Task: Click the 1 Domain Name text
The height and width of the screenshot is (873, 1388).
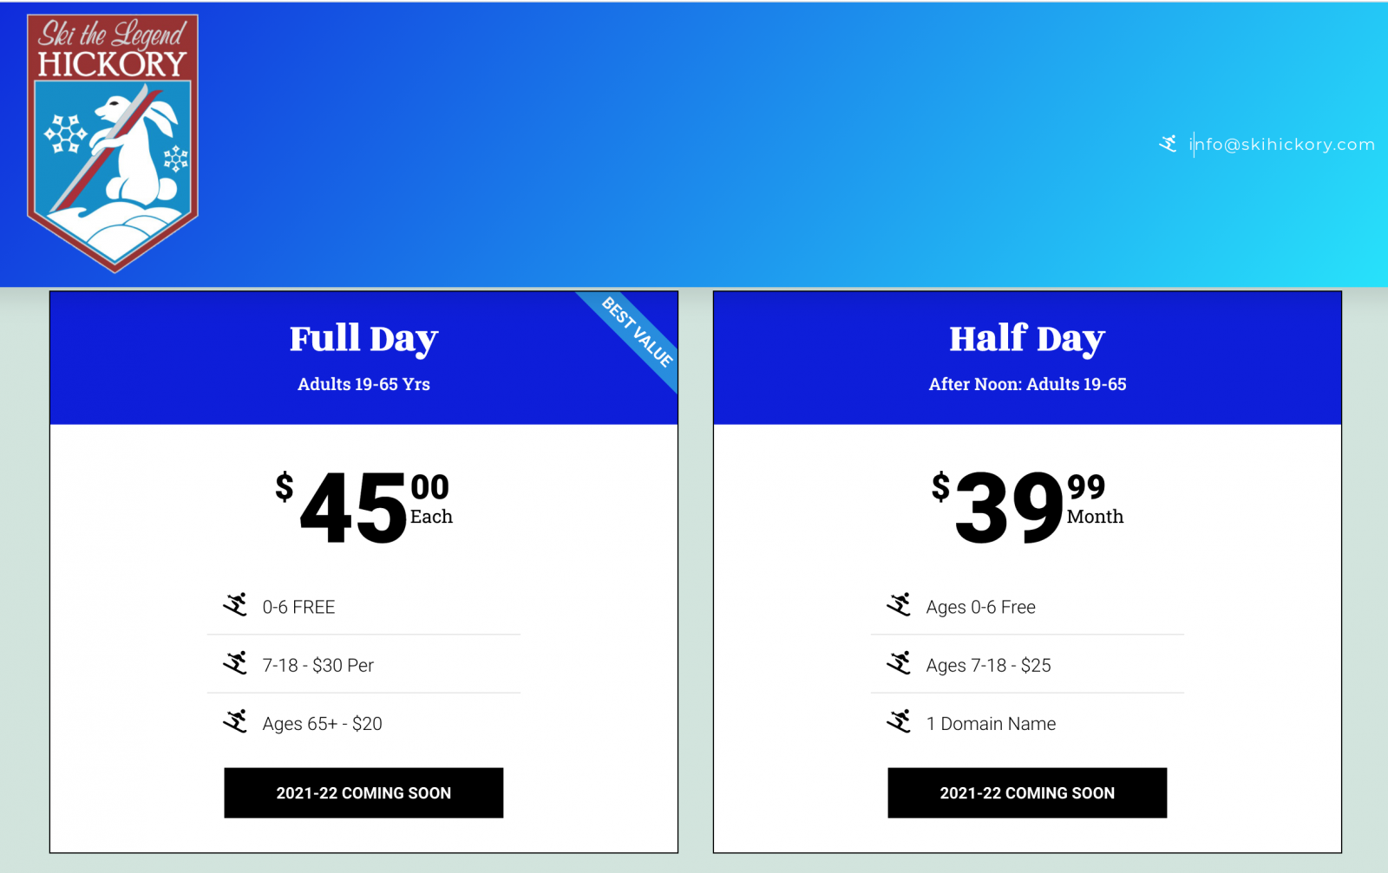Action: [991, 724]
